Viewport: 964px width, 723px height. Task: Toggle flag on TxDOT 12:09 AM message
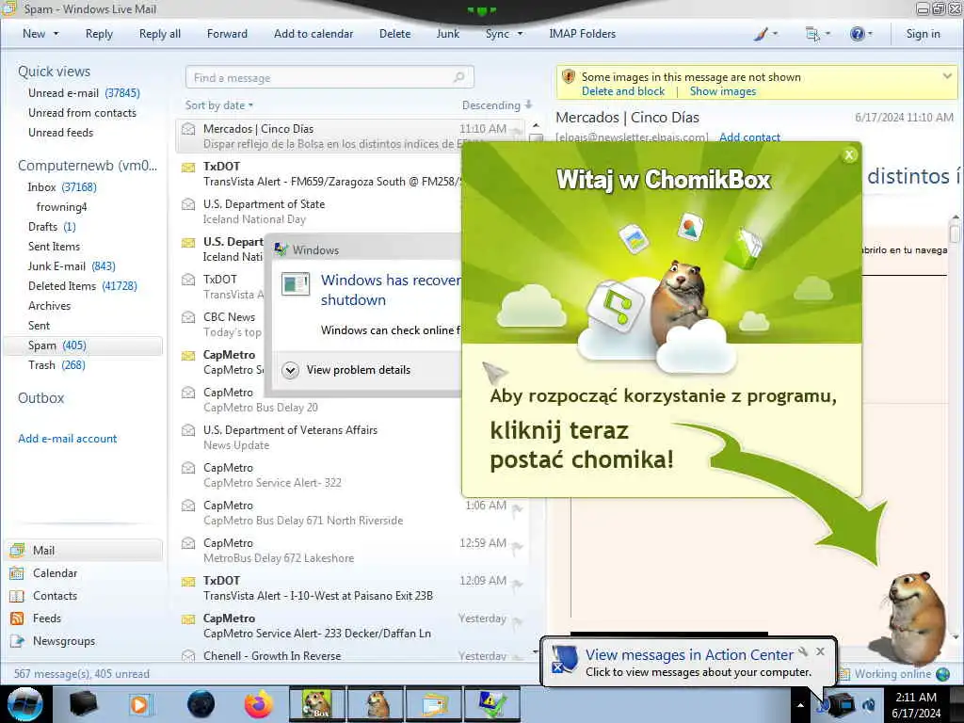tap(517, 584)
